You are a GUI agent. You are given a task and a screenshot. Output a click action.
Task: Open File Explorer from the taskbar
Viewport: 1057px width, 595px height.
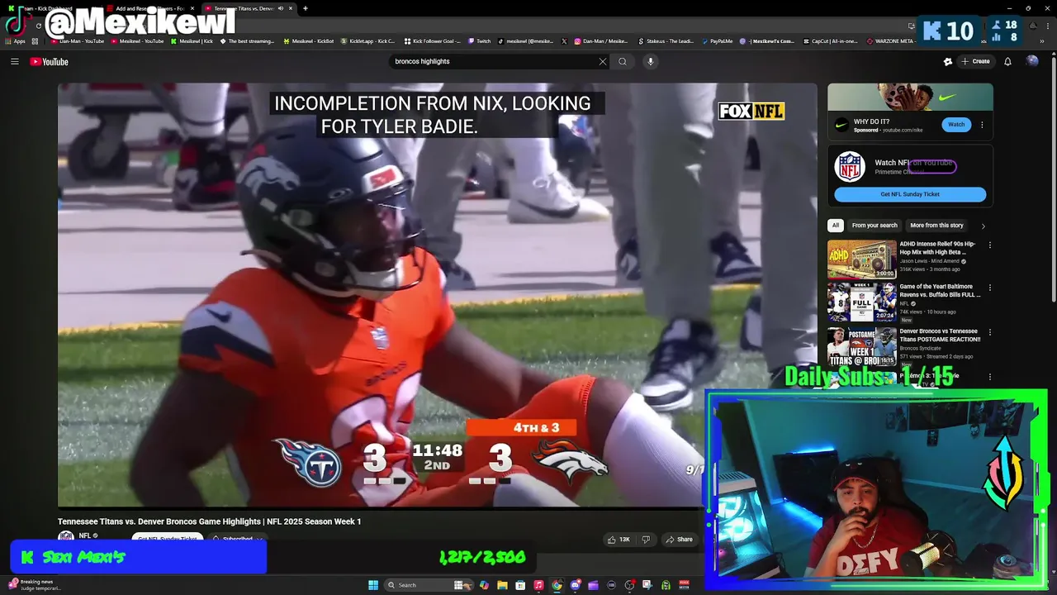(x=502, y=585)
